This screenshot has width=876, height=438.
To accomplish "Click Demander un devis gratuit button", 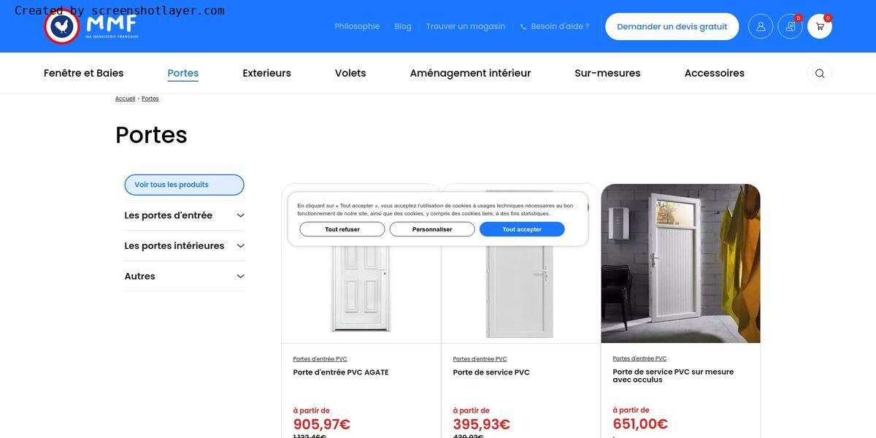I will pos(672,26).
